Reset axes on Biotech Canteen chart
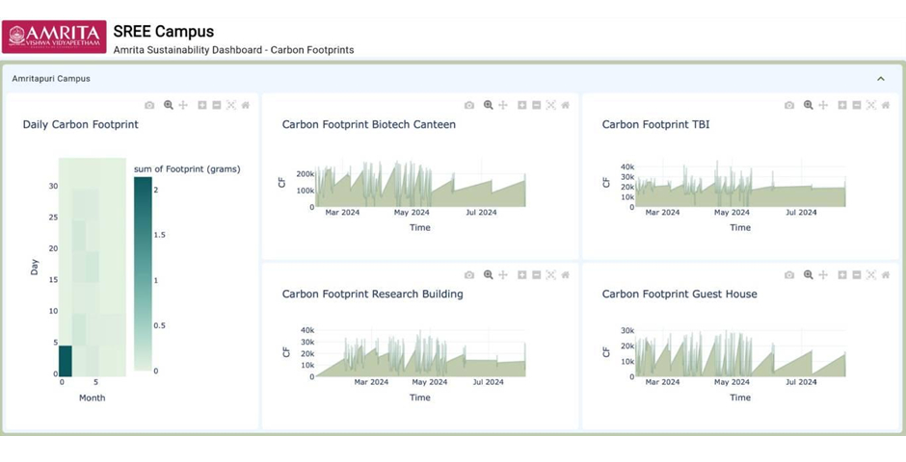 [x=566, y=105]
